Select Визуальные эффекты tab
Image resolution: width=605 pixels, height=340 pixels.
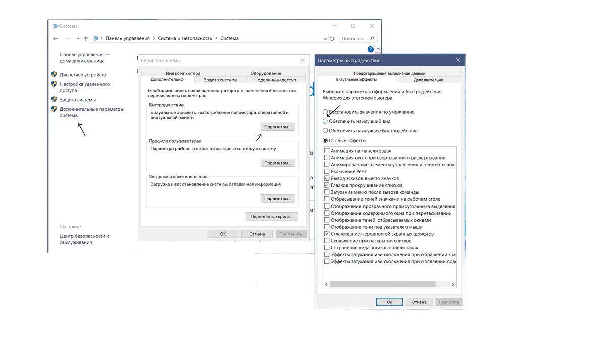pos(356,80)
